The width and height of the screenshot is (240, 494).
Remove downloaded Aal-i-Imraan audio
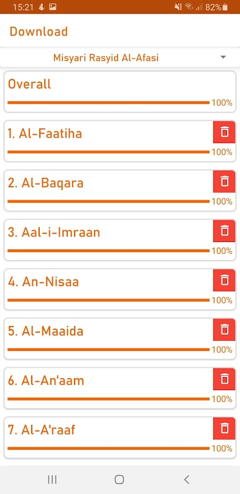tap(224, 231)
